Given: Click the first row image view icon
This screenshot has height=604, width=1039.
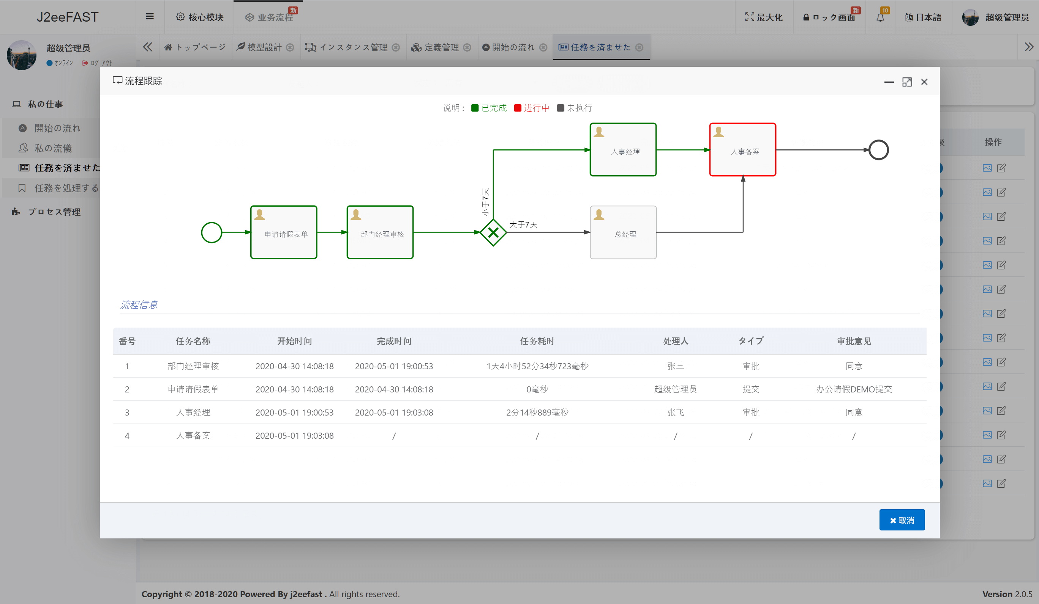Looking at the screenshot, I should tap(987, 168).
